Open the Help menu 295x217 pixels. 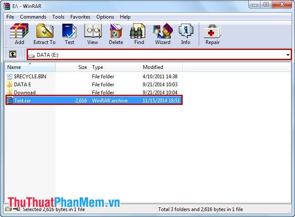click(125, 17)
